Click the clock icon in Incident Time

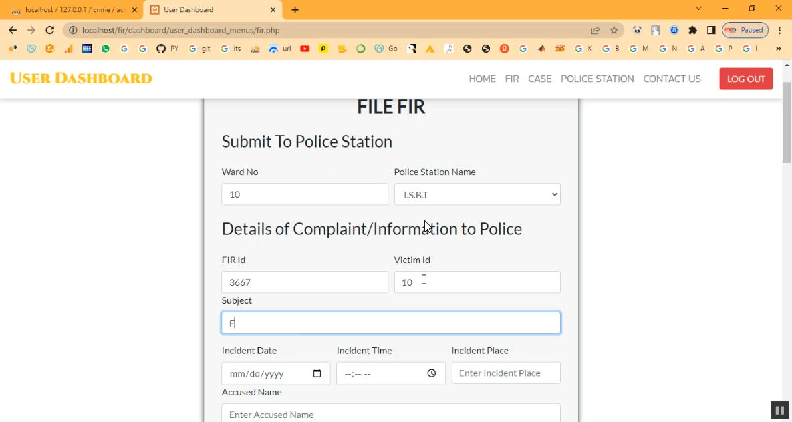[x=432, y=373]
